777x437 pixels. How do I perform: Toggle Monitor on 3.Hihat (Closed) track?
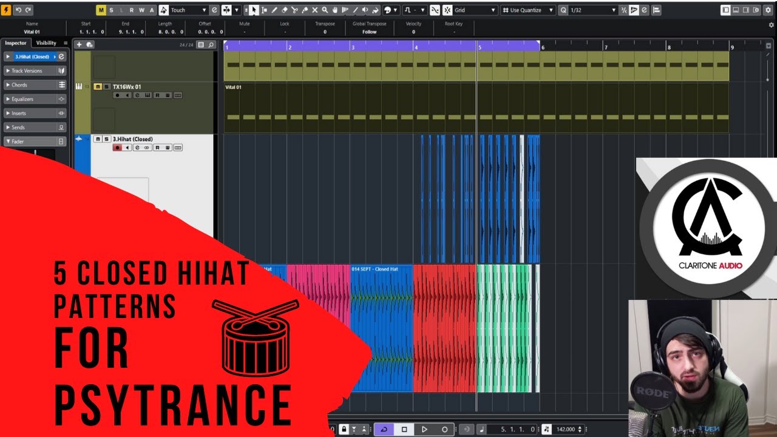[x=127, y=147]
